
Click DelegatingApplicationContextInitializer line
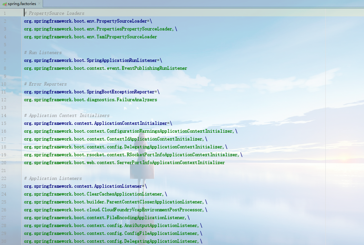(x=126, y=147)
